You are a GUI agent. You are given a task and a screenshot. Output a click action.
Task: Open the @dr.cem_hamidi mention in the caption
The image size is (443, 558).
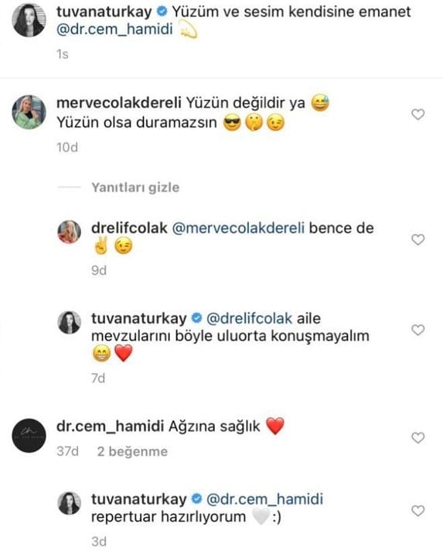[114, 29]
